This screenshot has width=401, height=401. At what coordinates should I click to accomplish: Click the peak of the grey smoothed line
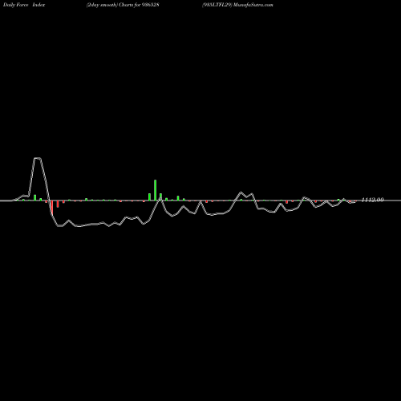(38, 158)
